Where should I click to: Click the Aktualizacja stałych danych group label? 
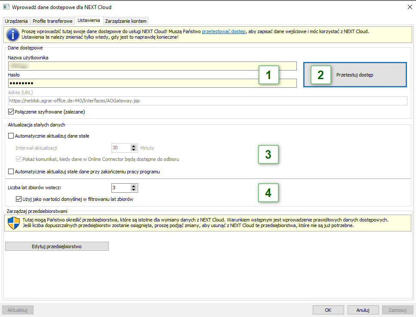point(36,125)
